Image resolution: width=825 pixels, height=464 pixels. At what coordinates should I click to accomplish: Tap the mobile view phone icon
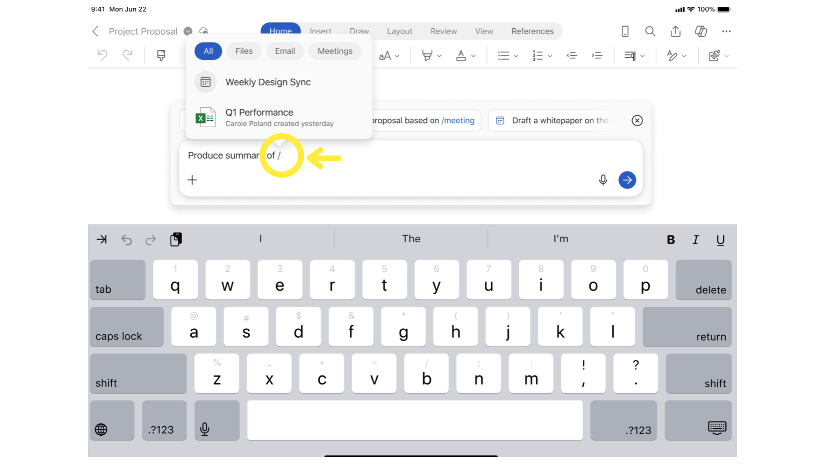(625, 31)
